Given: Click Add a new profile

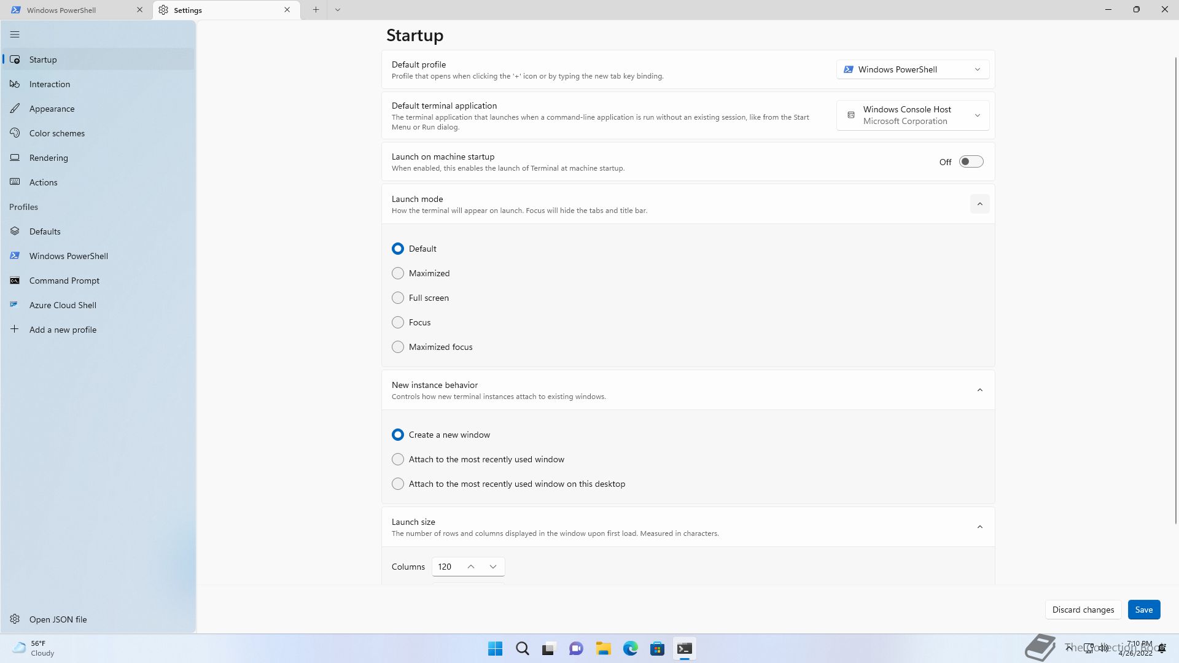Looking at the screenshot, I should 98,330.
